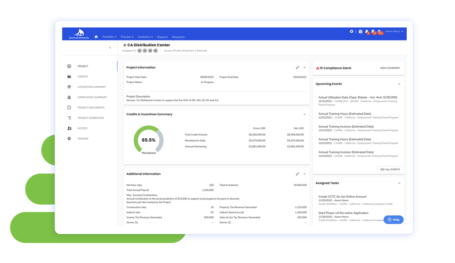This screenshot has height=263, width=455.
Task: Edit Project Information with the pencil icon
Action: click(298, 68)
